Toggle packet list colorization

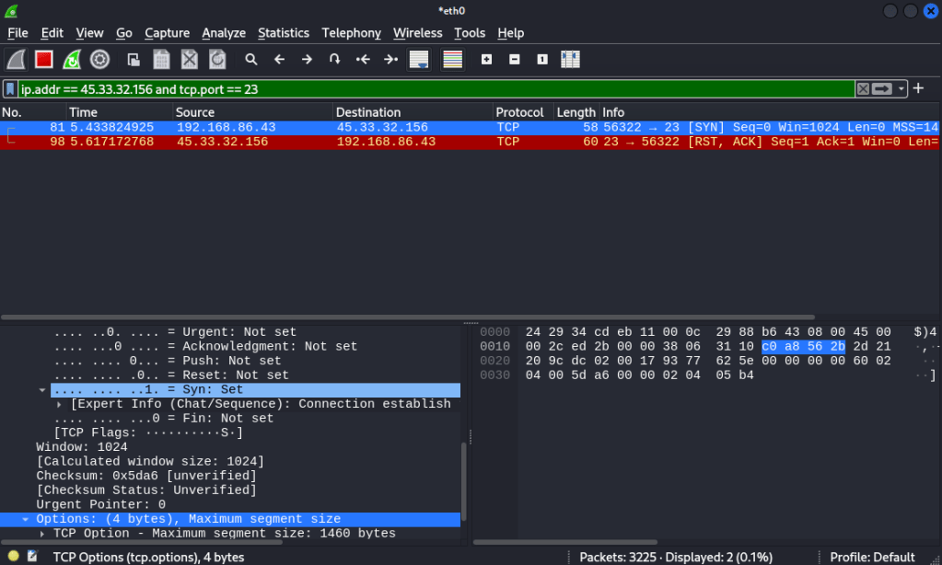click(452, 60)
